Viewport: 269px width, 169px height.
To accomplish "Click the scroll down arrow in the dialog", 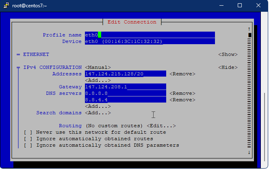I will click(x=249, y=152).
